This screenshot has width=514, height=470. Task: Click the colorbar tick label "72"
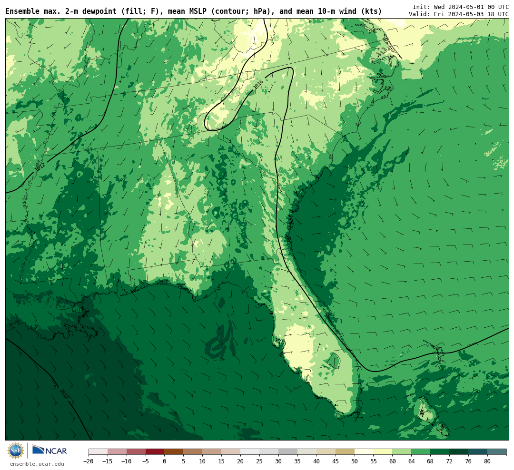pyautogui.click(x=450, y=461)
